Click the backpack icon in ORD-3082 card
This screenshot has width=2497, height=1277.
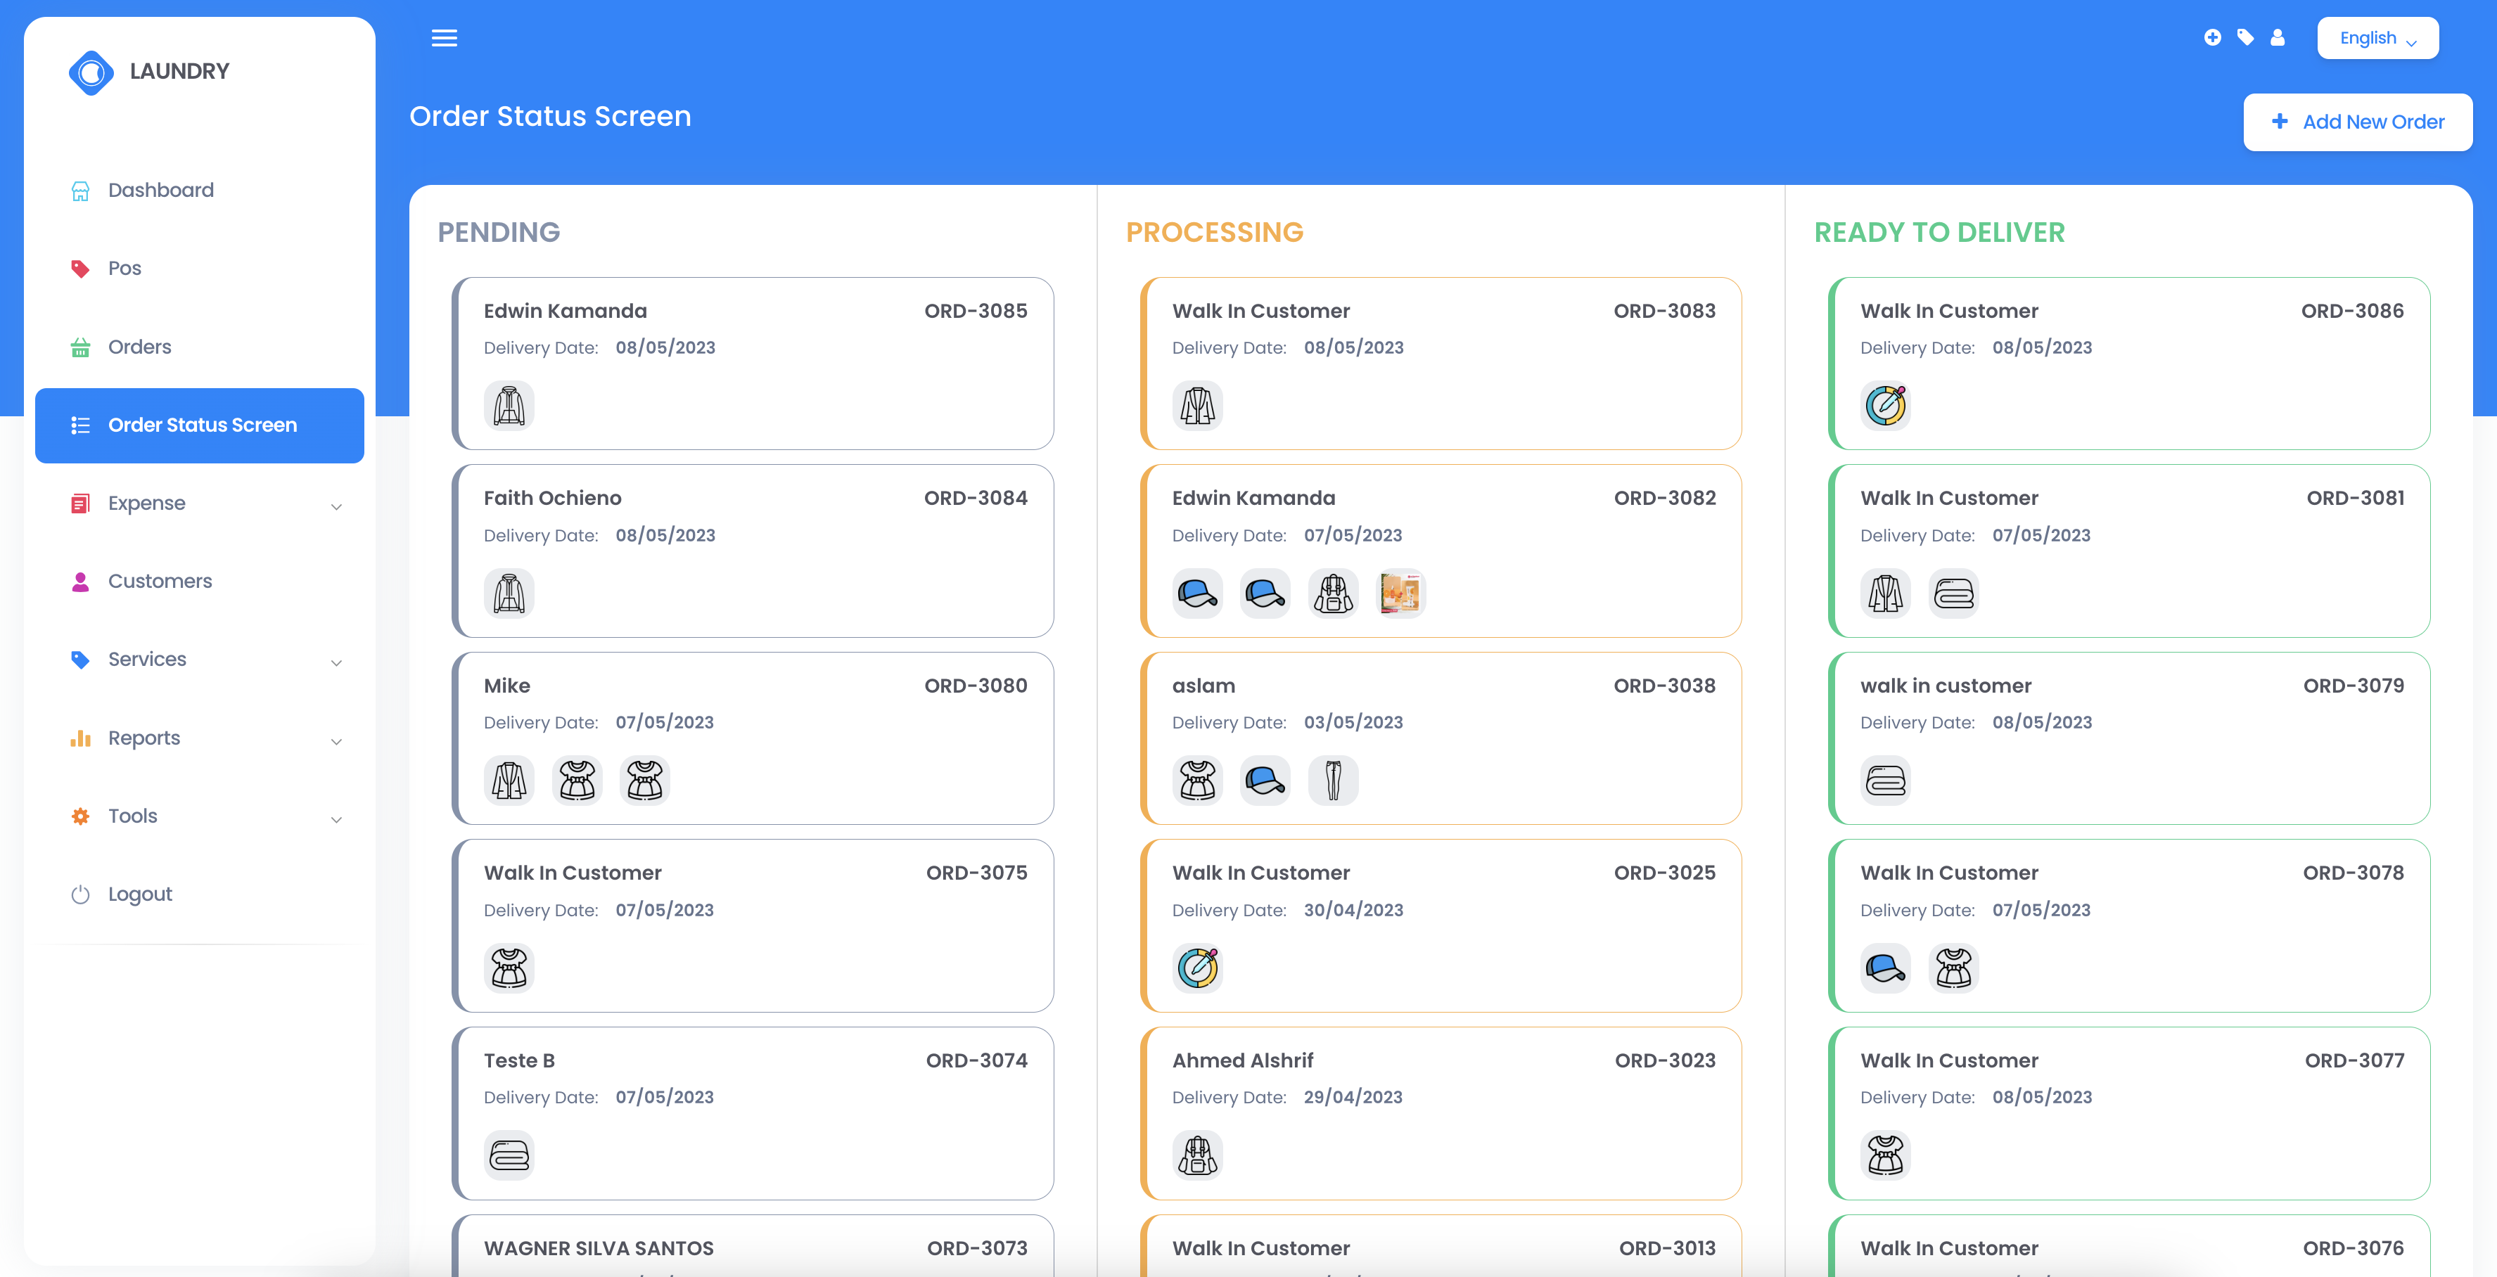pyautogui.click(x=1333, y=593)
